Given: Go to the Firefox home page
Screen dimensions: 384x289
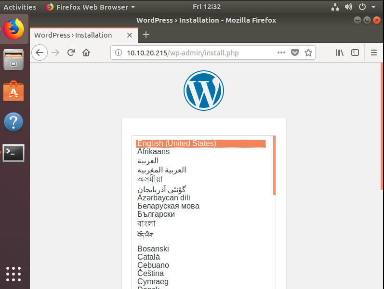Looking at the screenshot, I should click(86, 53).
